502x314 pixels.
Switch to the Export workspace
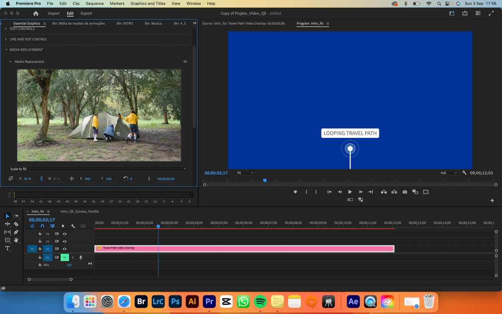pos(86,14)
